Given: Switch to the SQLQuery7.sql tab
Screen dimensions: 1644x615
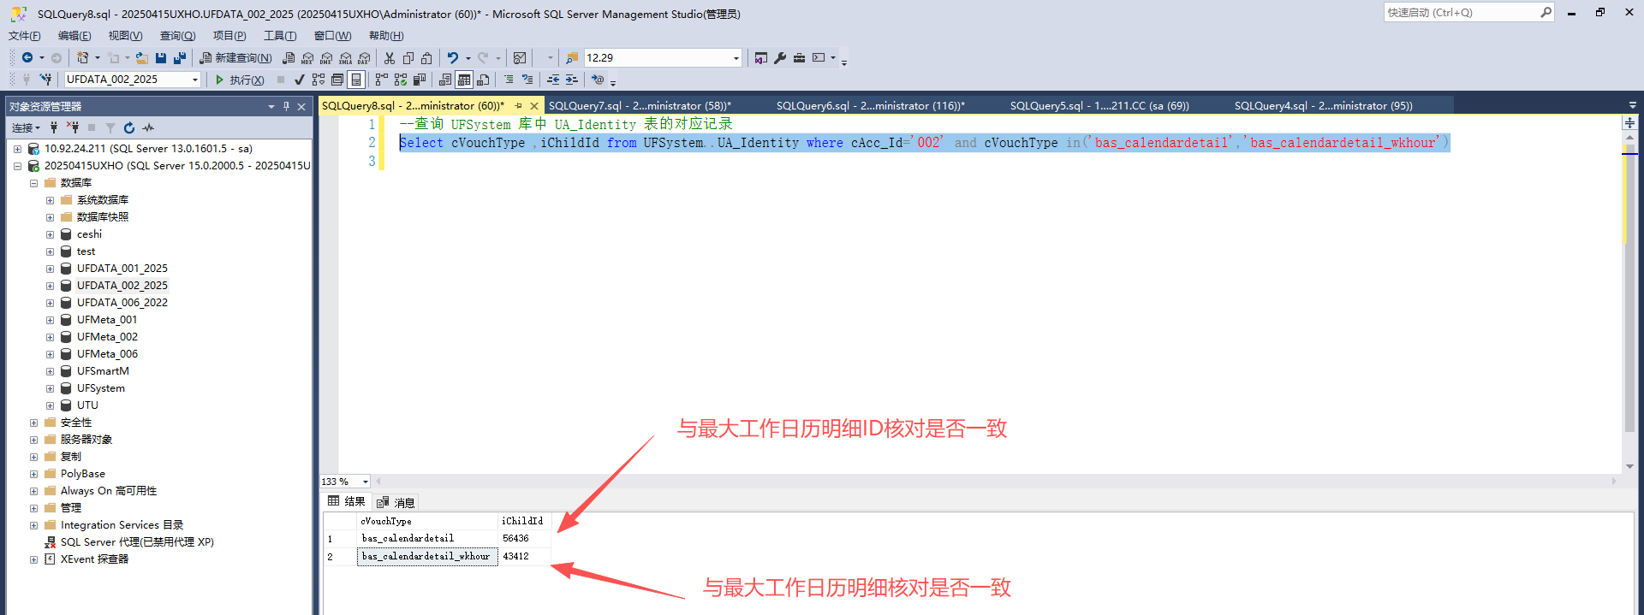Looking at the screenshot, I should pyautogui.click(x=639, y=106).
